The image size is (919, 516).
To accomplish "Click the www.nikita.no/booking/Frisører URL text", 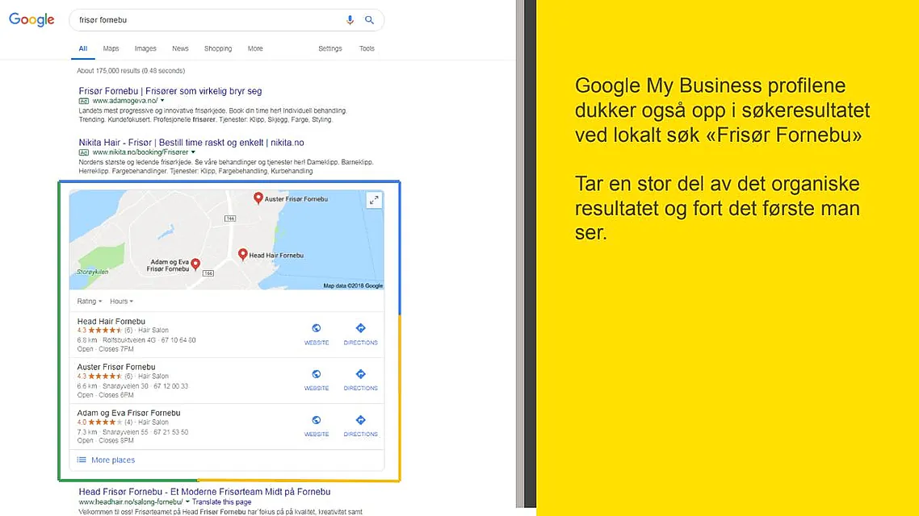I will point(140,152).
